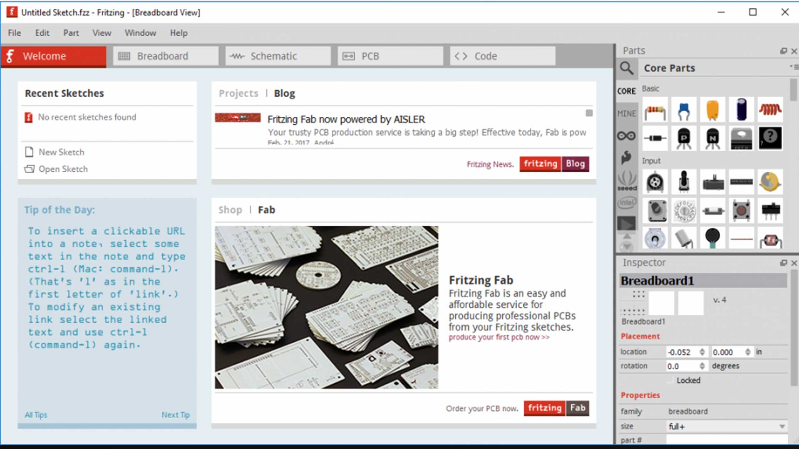Open the Edit menu
The height and width of the screenshot is (449, 799).
pyautogui.click(x=42, y=33)
